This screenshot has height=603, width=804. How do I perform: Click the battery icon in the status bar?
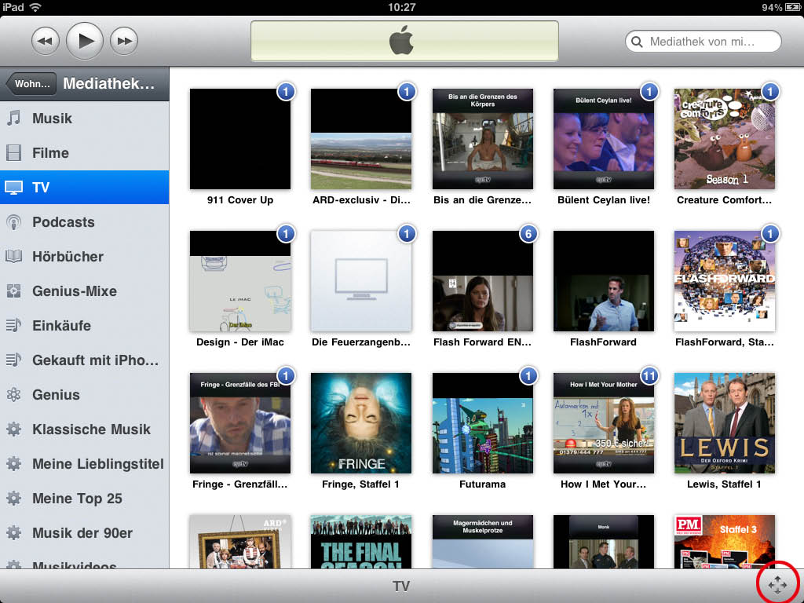(x=793, y=7)
